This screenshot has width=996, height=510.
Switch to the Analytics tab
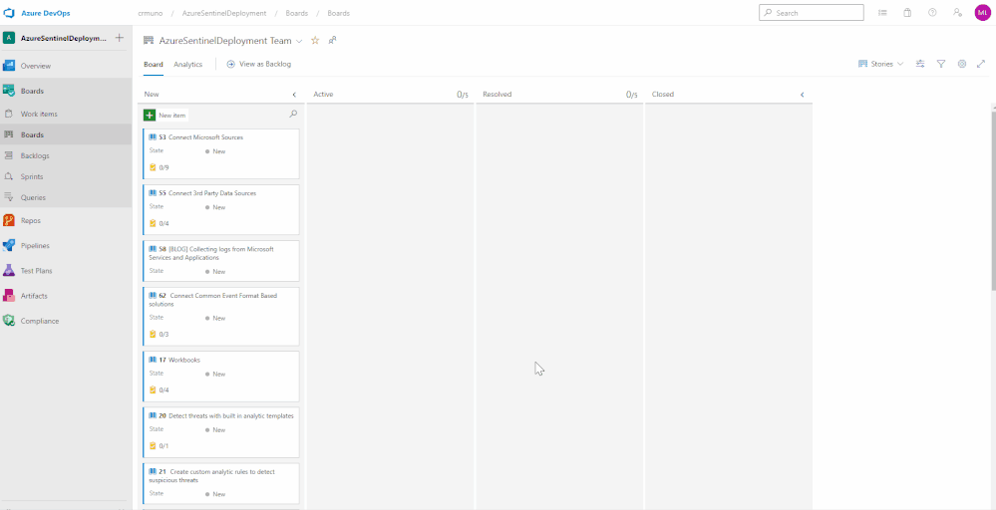(x=188, y=64)
